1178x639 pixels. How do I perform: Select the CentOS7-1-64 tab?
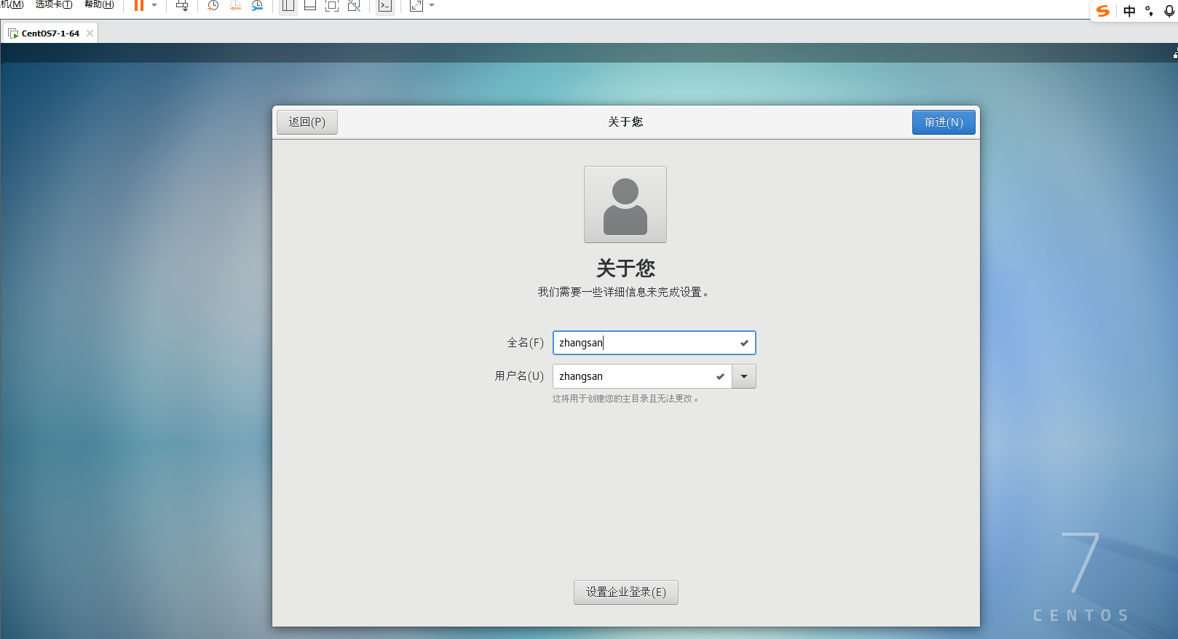[50, 33]
